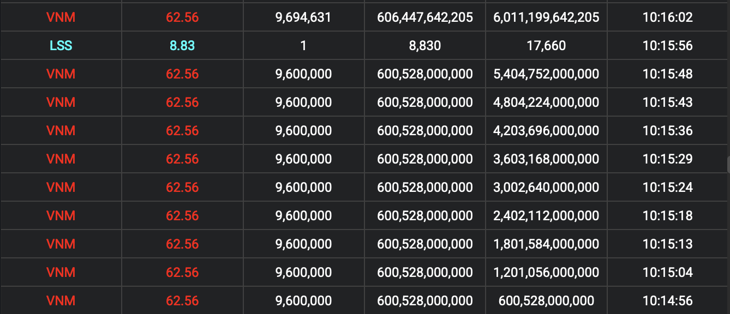
Task: Click the cumulative value 4,203,696,000,000
Action: click(x=546, y=131)
